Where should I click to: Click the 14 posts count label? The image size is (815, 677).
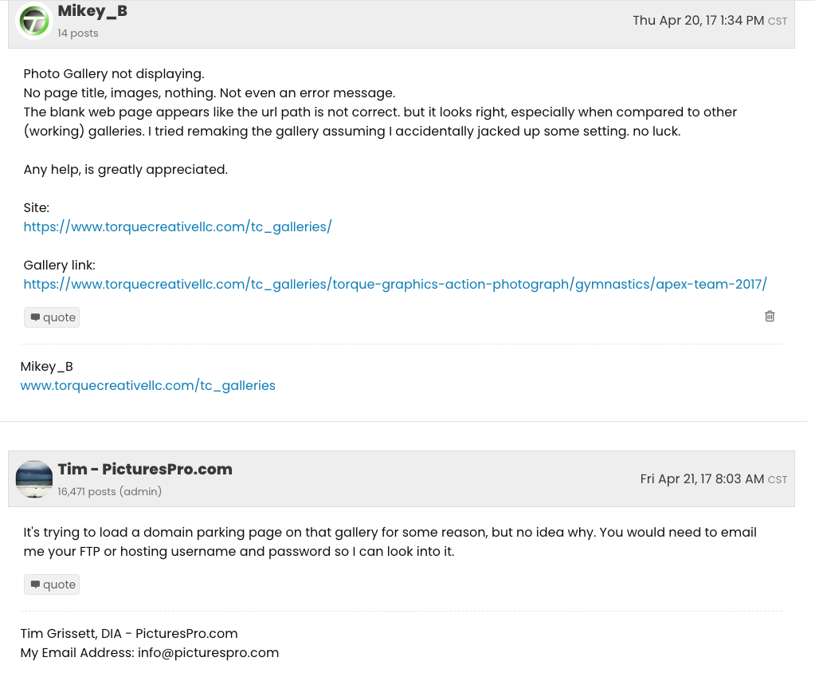pyautogui.click(x=78, y=33)
